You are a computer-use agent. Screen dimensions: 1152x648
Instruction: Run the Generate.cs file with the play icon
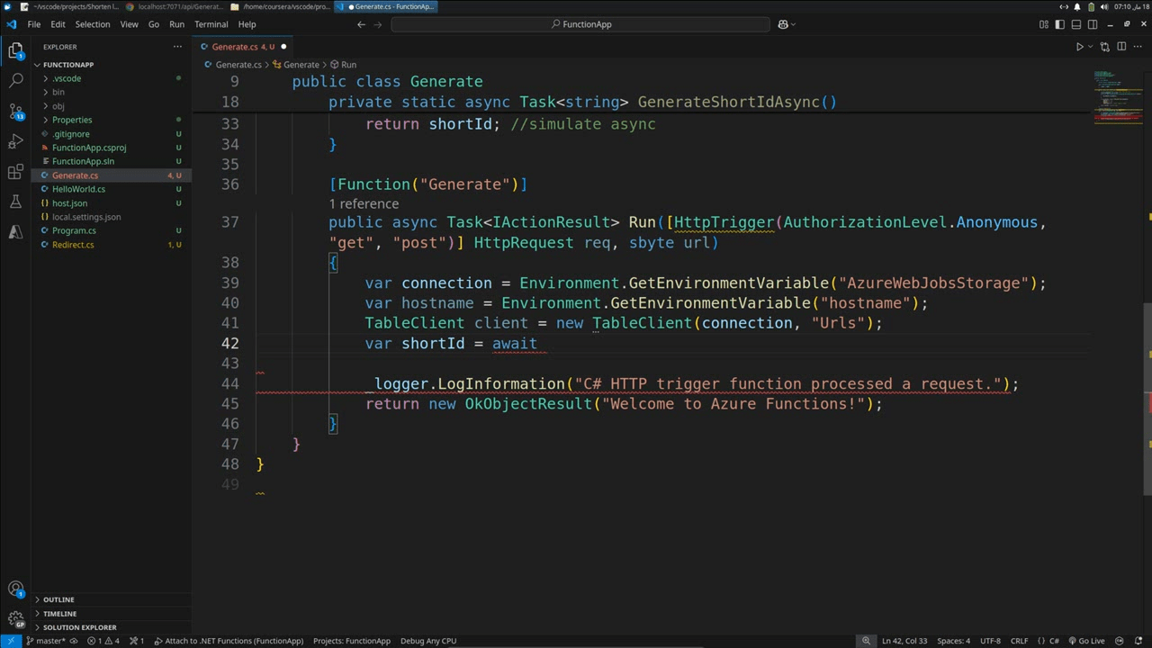point(1079,46)
